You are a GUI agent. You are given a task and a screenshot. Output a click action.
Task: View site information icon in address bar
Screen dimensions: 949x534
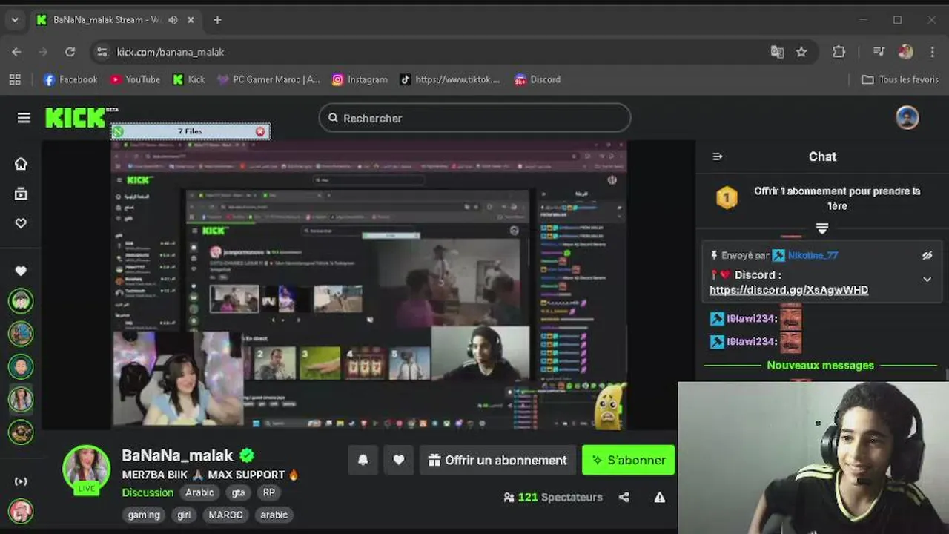(102, 52)
